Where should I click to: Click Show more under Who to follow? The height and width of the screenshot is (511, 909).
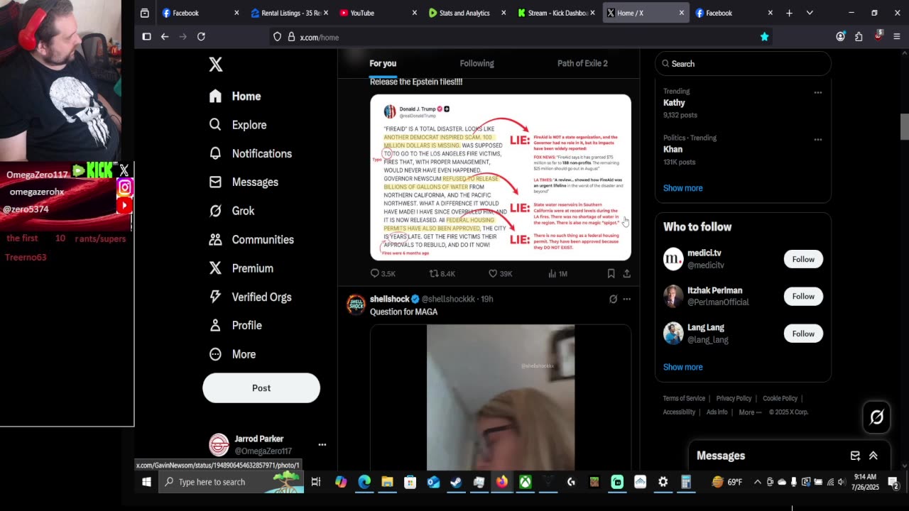(682, 367)
